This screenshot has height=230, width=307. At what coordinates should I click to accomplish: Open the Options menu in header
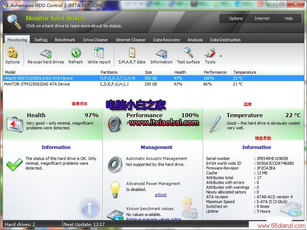tap(236, 18)
